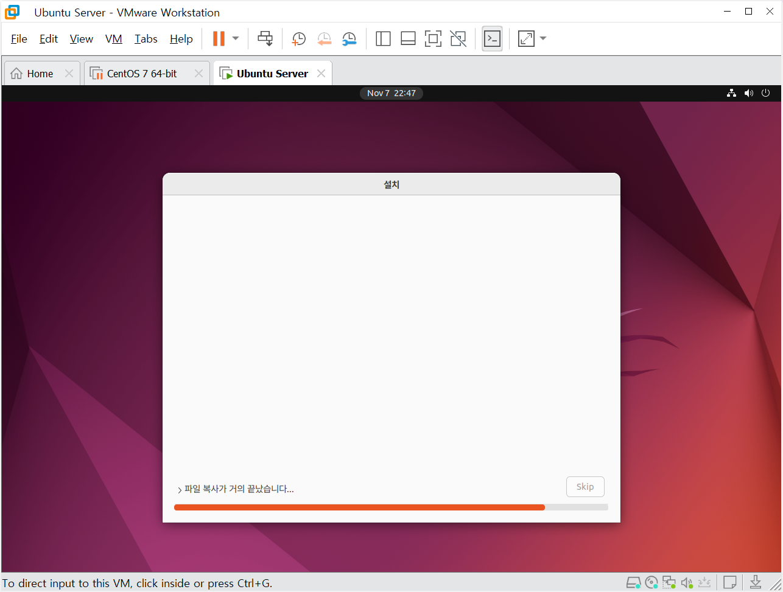Click the Send Ctrl+Alt+Del toolbar icon
This screenshot has height=592, width=783.
pos(265,38)
